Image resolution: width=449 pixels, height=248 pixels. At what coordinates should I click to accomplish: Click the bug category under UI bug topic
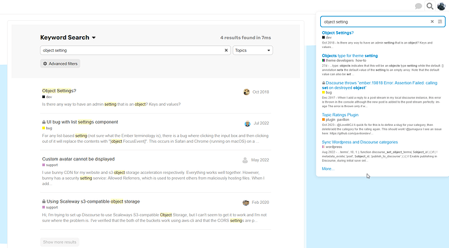point(48,128)
